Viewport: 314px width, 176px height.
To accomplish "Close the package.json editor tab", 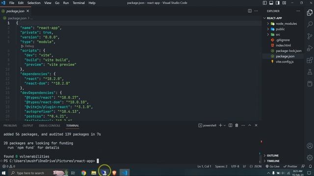I will coord(28,11).
